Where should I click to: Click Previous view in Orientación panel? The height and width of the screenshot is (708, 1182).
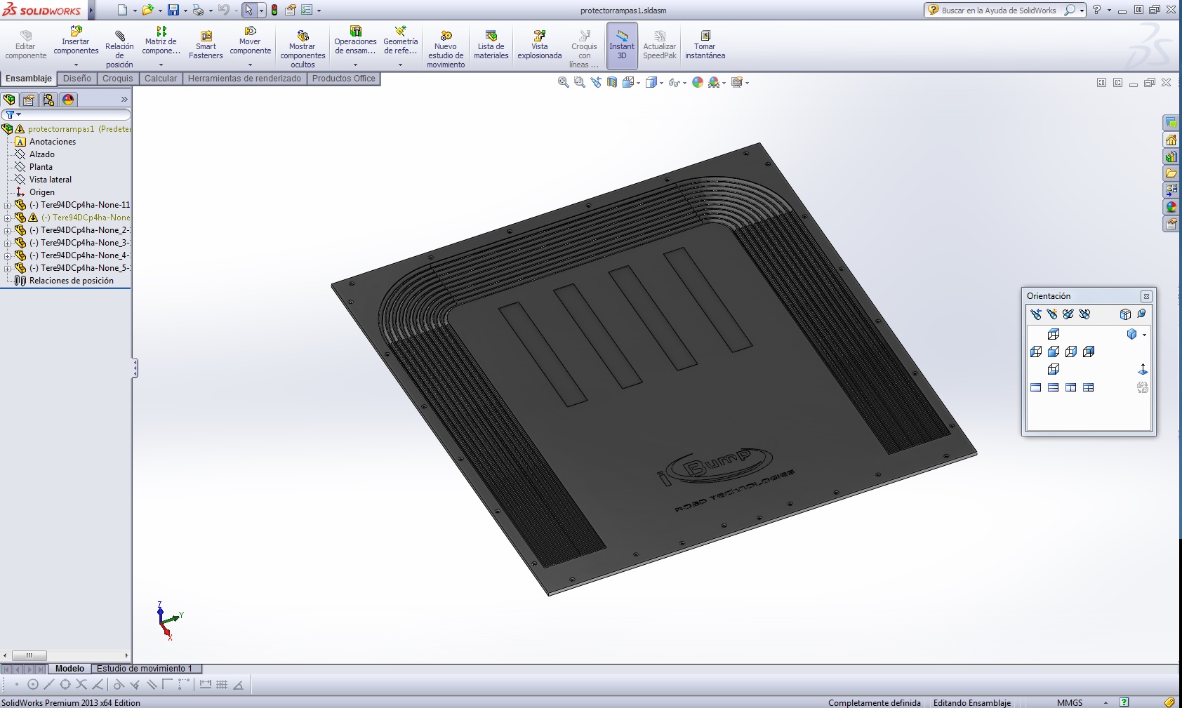[x=1036, y=314]
